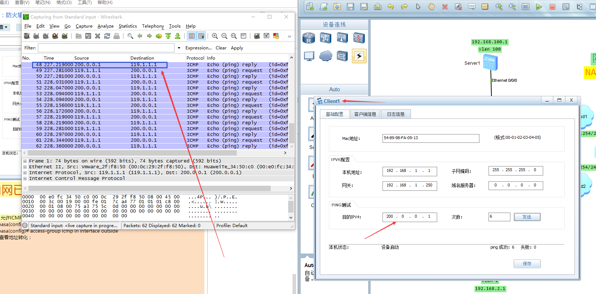Viewport: 596px width, 294px height.
Task: Select the custom device category with double-arrow icon
Action: 342,56
